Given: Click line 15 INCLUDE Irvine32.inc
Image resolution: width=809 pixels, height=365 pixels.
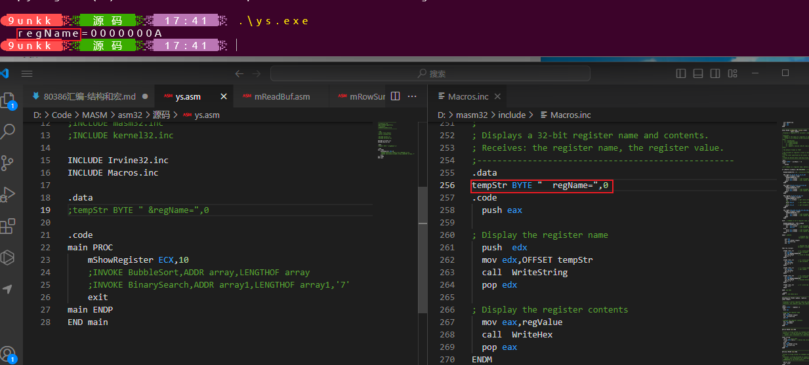Looking at the screenshot, I should pos(118,161).
